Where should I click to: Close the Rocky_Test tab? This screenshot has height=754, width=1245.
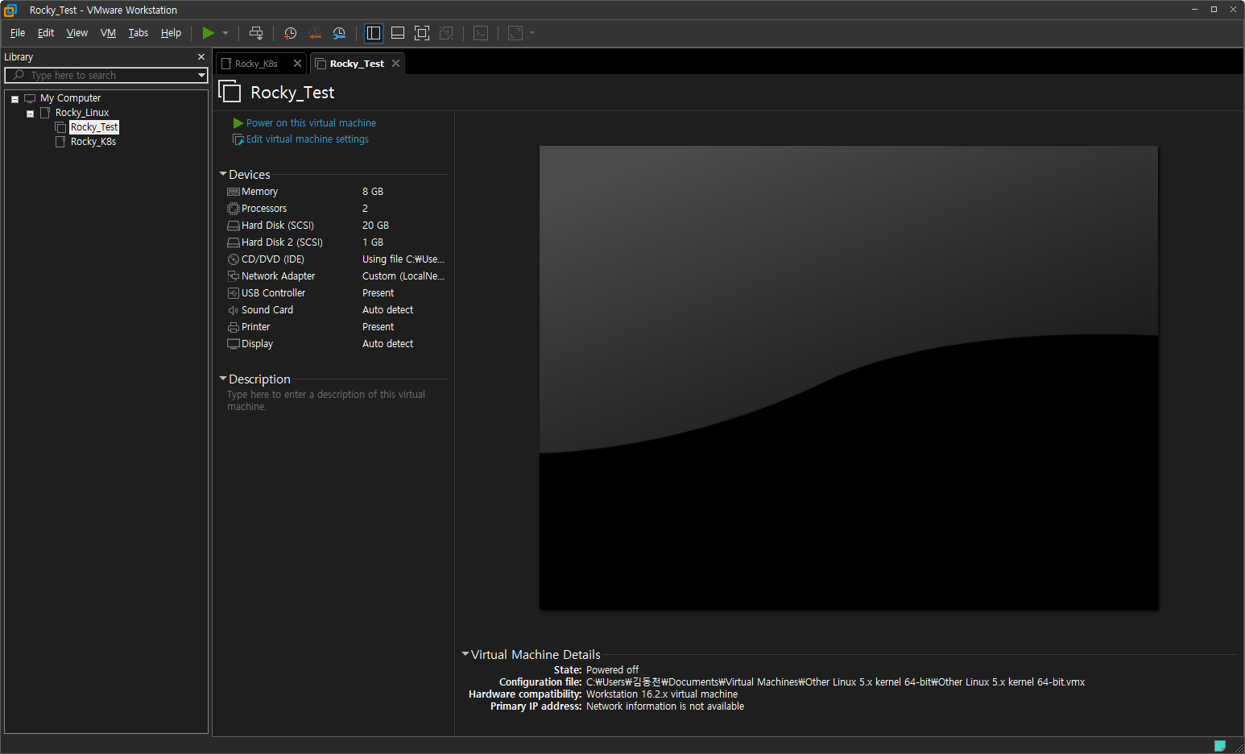[395, 64]
